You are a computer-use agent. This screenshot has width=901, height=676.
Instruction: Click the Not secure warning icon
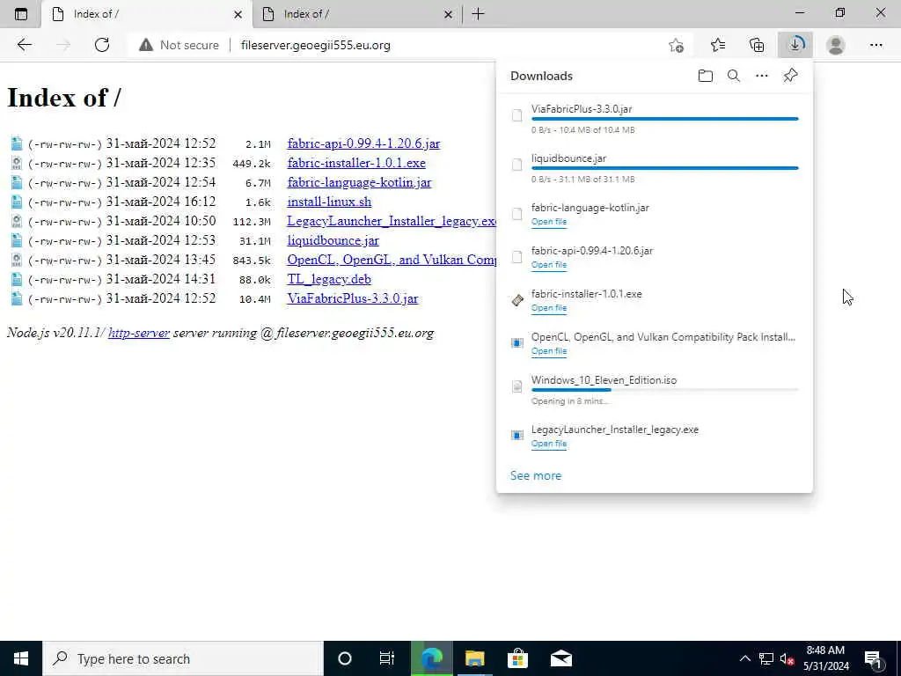pyautogui.click(x=146, y=45)
